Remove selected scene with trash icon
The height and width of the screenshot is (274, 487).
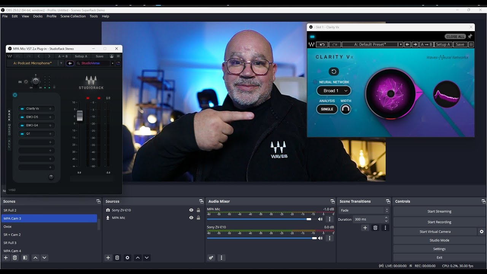(x=15, y=258)
